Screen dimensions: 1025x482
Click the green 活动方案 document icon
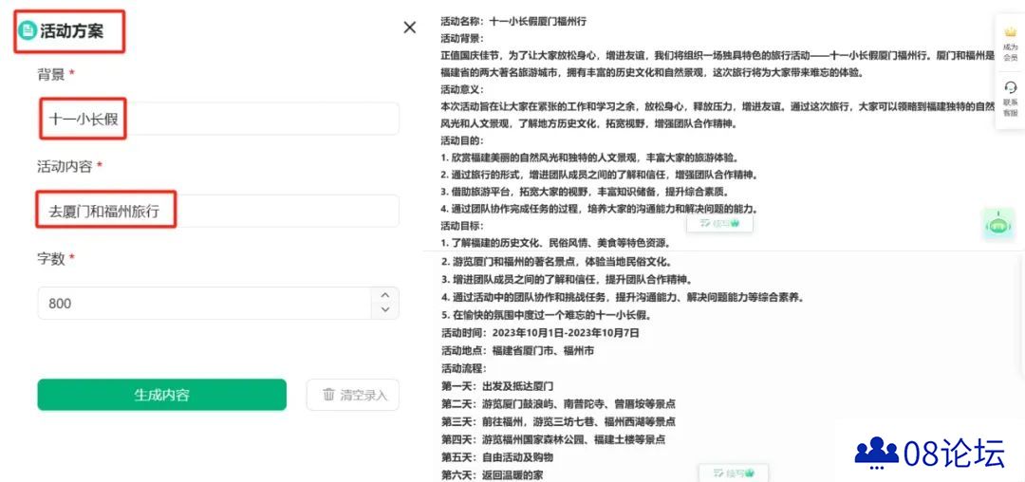[28, 30]
